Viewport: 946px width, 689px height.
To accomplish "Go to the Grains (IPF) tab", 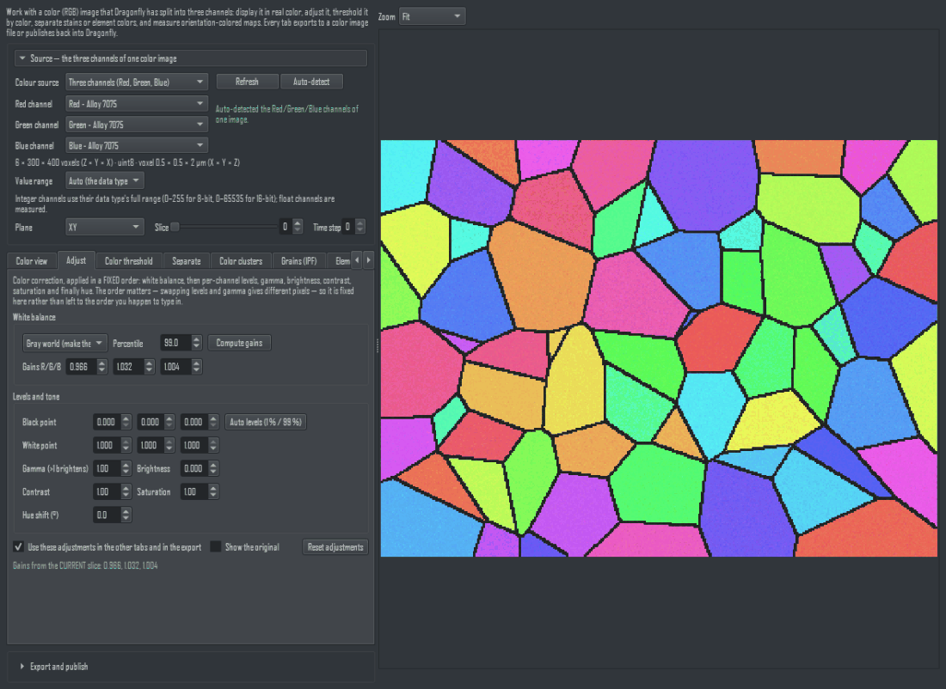I will [298, 261].
